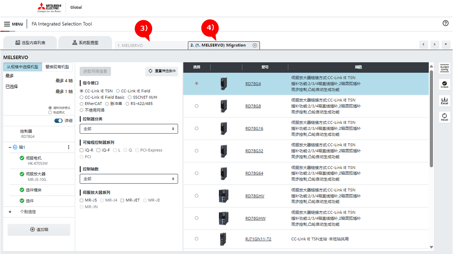453x254 pixels.
Task: Click the RD78GHV product thumbnail
Action: (x=224, y=196)
